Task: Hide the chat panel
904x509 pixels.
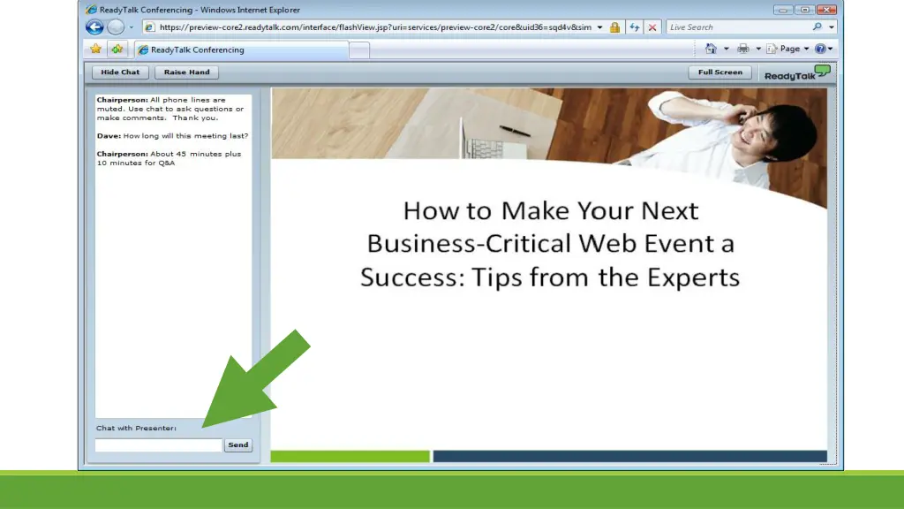Action: 119,72
